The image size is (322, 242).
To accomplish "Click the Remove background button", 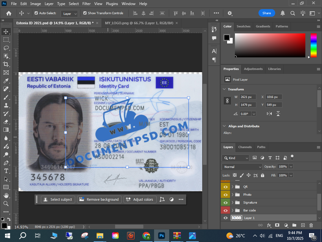I will pyautogui.click(x=99, y=199).
